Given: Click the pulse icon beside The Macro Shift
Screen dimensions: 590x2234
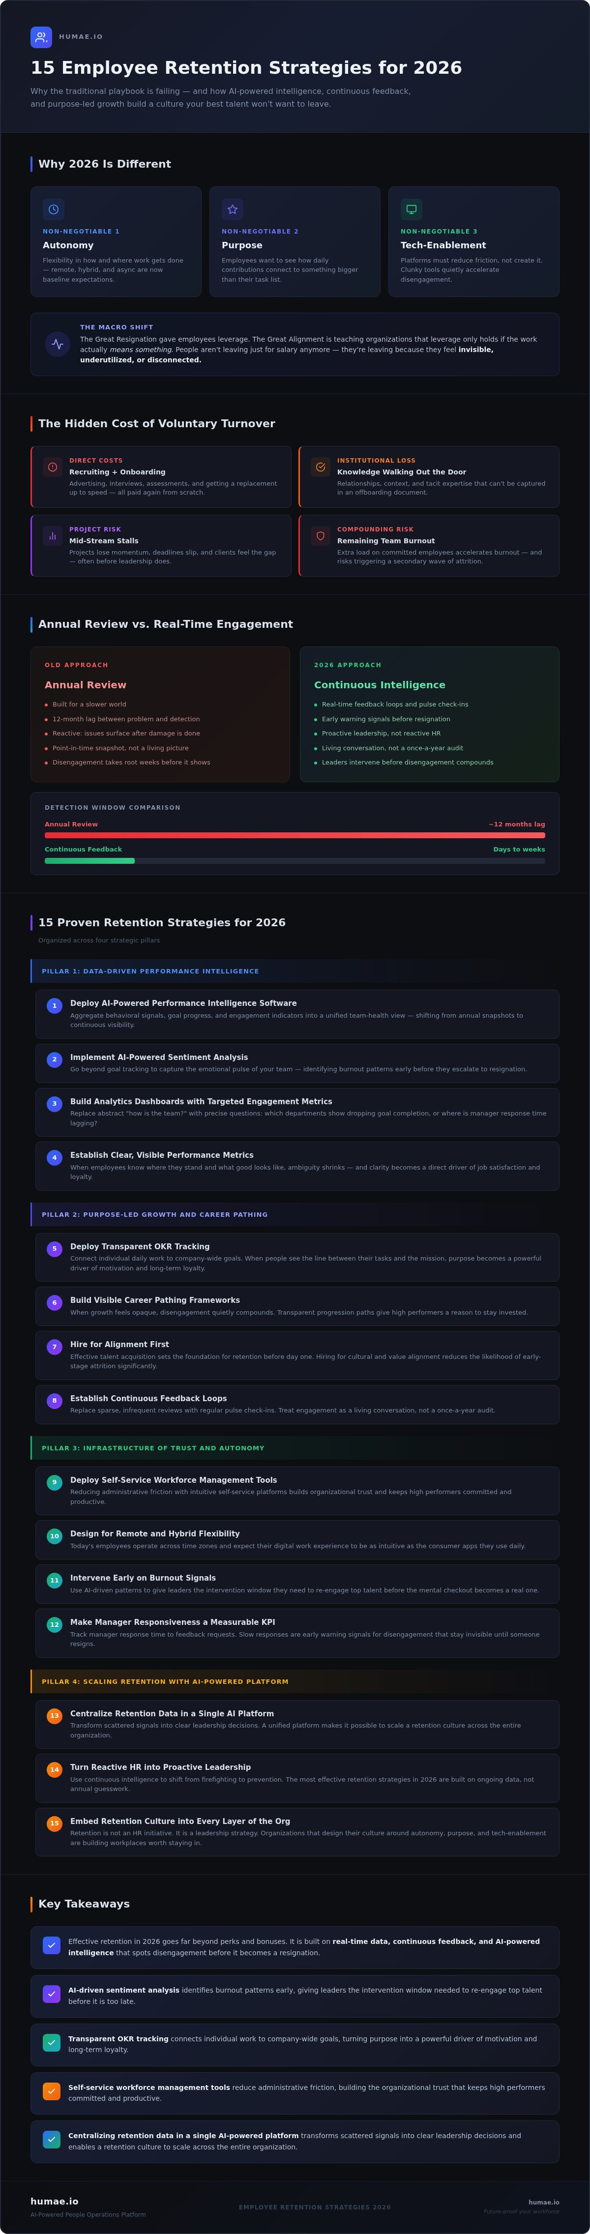Looking at the screenshot, I should (x=57, y=344).
